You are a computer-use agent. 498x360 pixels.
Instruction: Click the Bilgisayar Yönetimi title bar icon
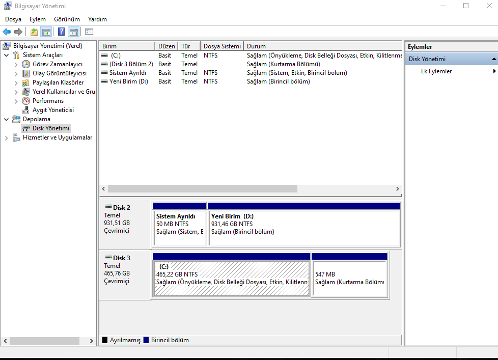tap(8, 6)
